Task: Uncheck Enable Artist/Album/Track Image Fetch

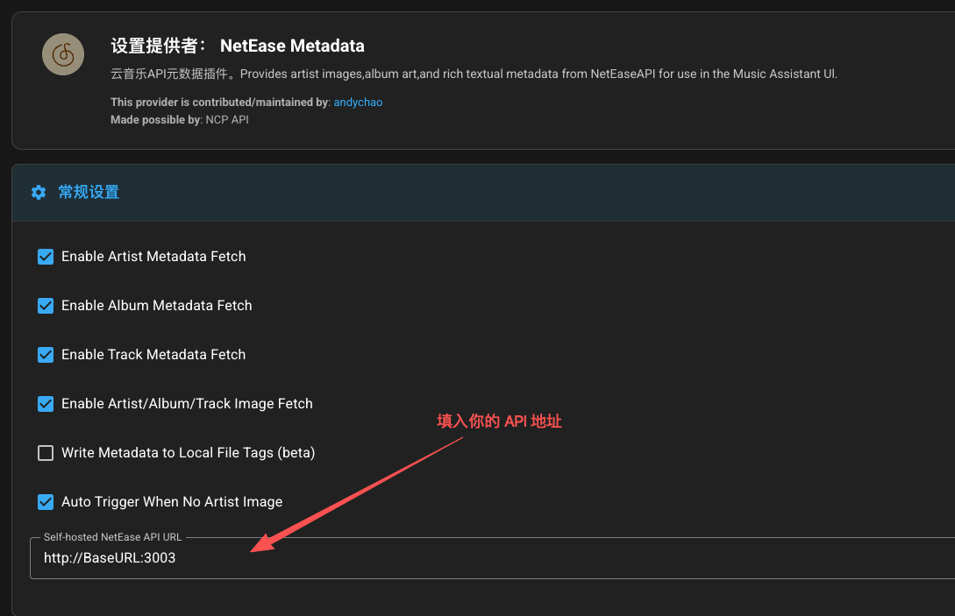Action: [x=46, y=404]
